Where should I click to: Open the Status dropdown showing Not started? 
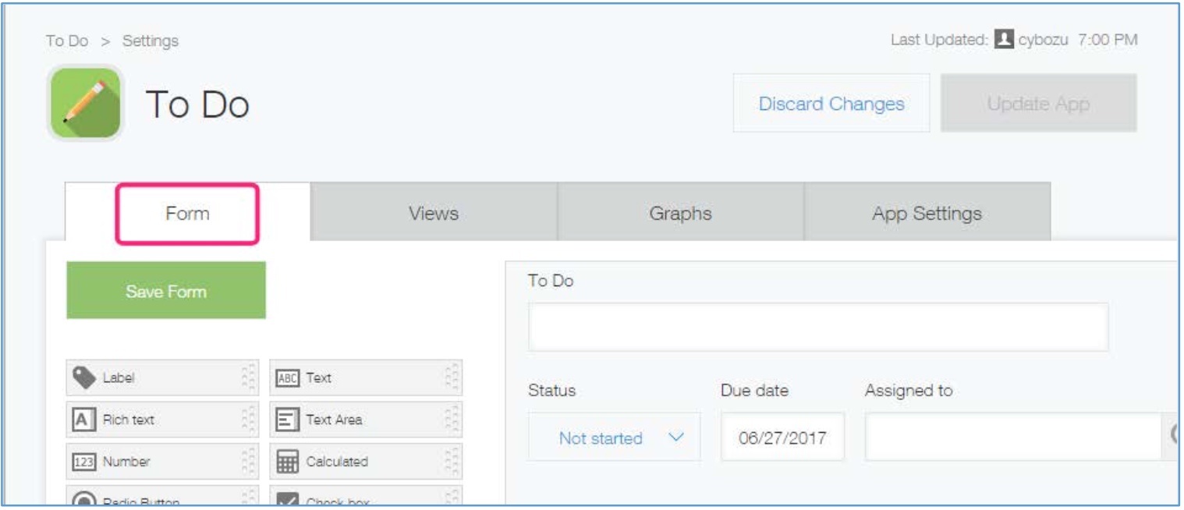point(614,438)
